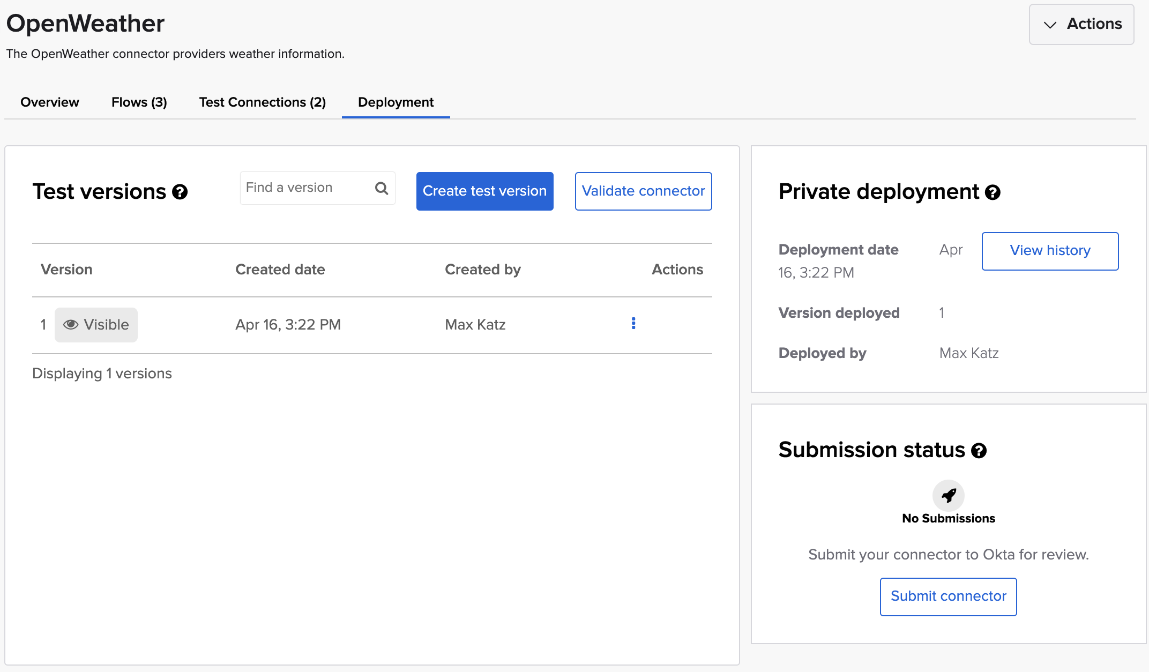The height and width of the screenshot is (672, 1149).
Task: Click Validate connector button
Action: click(643, 191)
